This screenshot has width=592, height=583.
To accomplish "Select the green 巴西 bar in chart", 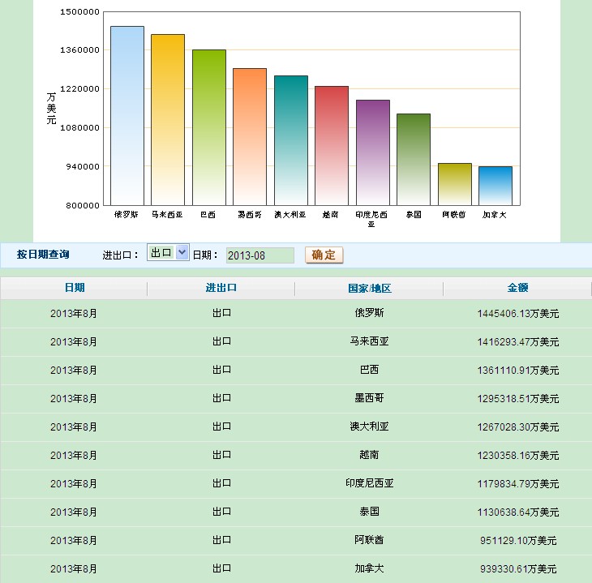I will (x=208, y=127).
